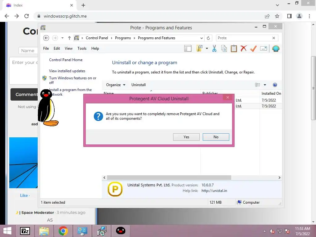Image resolution: width=316 pixels, height=237 pixels.
Task: Toggle Chrome side panel icon
Action: [289, 16]
